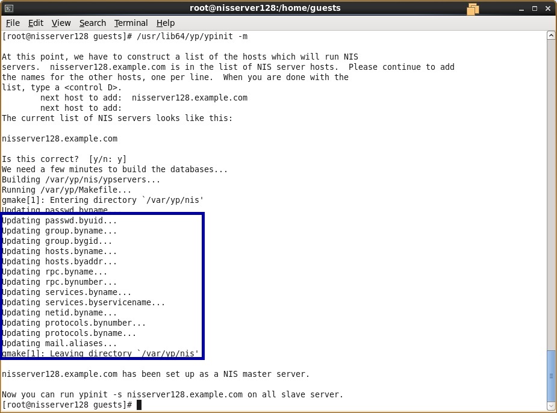Screen dimensions: 557x413
Task: Open the Search menu
Action: [x=93, y=23]
